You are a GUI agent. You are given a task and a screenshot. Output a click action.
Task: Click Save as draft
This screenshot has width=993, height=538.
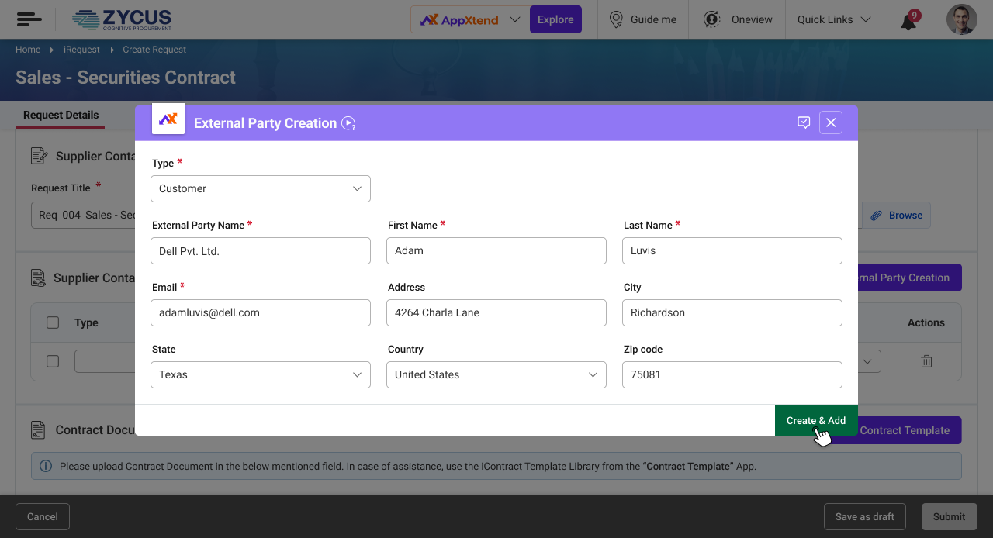click(865, 517)
